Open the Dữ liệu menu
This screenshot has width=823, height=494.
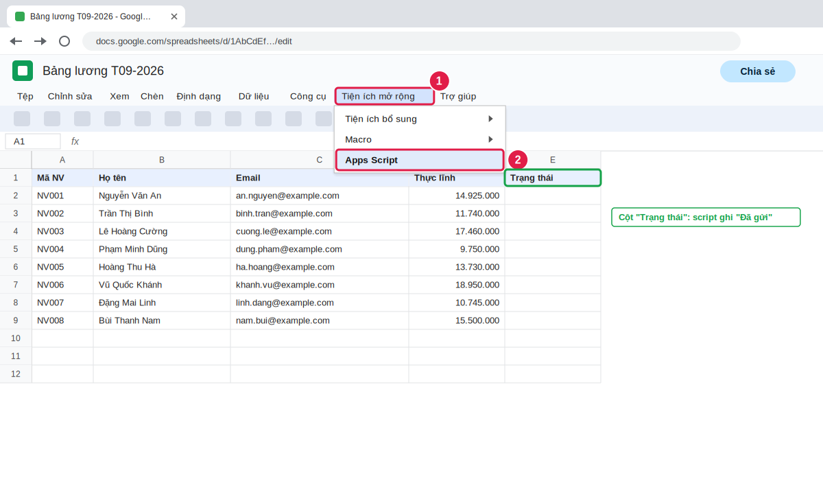click(254, 96)
